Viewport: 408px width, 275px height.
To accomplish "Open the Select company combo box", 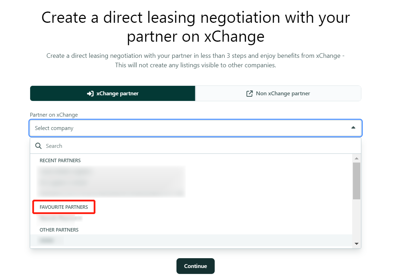I will click(x=196, y=128).
